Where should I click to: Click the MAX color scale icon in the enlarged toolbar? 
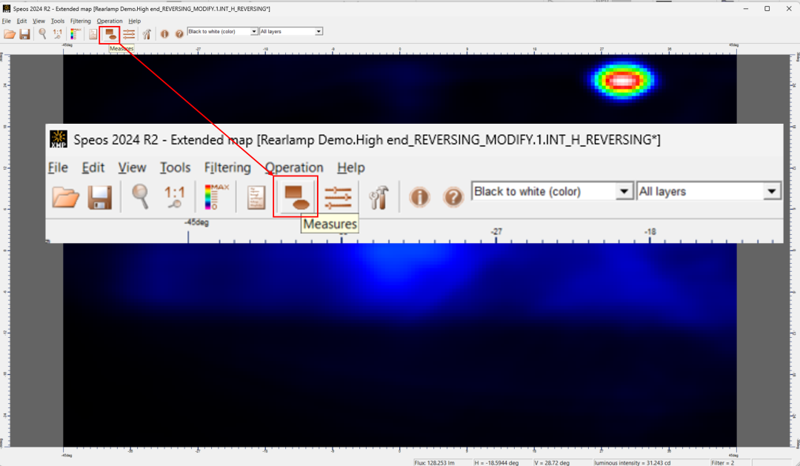coord(216,196)
